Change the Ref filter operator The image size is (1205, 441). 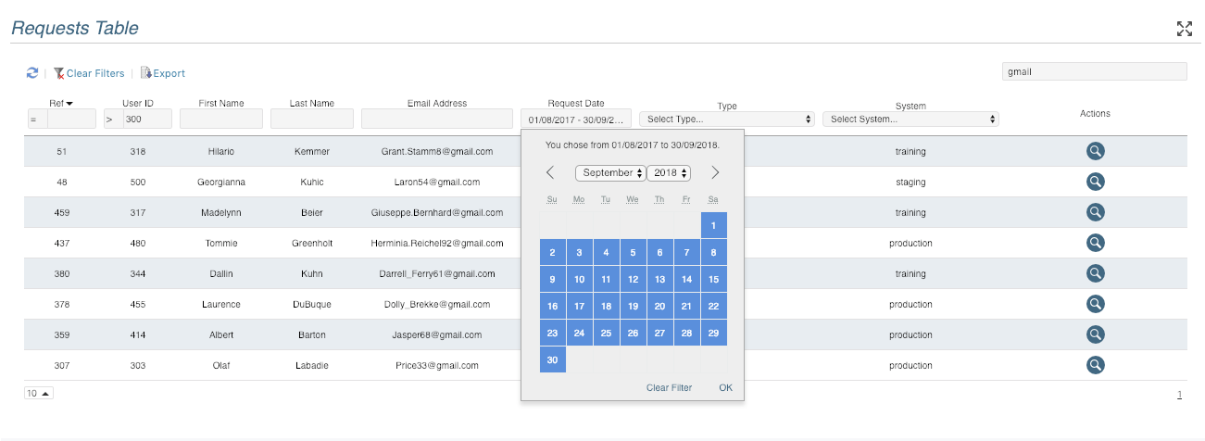[x=37, y=119]
